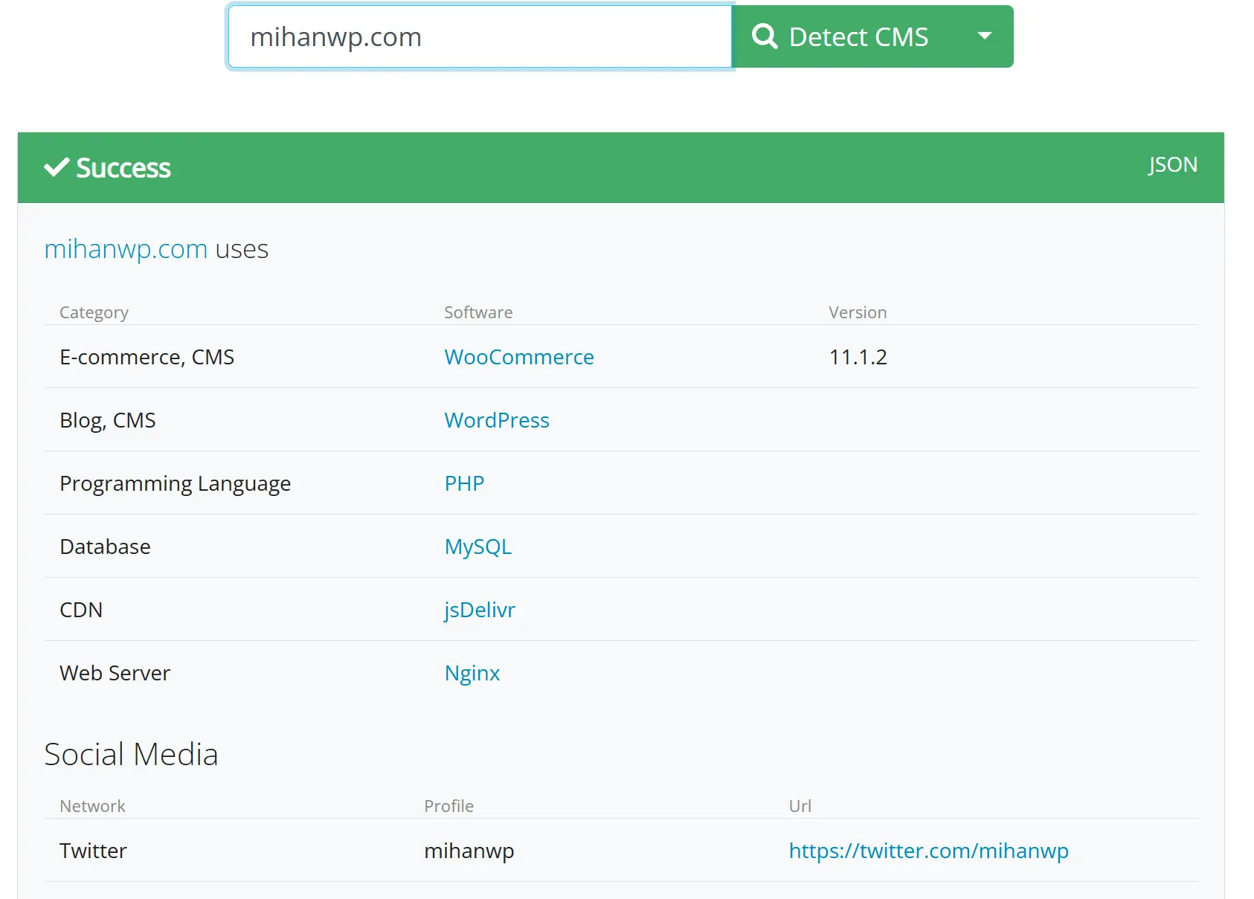Click the 'Url' column header
Screen dimensions: 1254x899
pos(800,806)
